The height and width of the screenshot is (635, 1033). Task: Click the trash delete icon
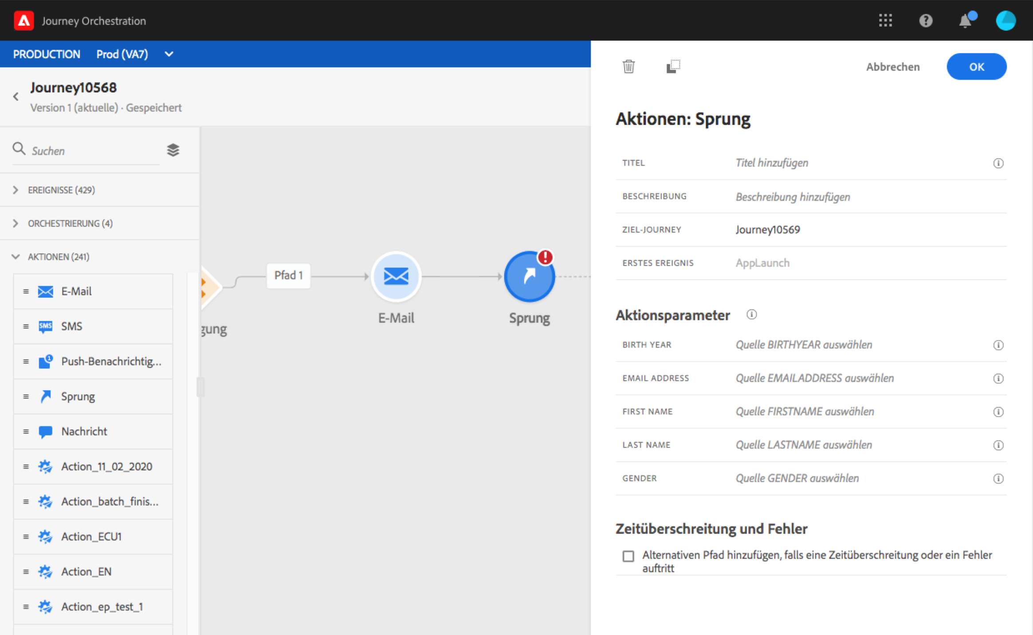[x=628, y=67]
